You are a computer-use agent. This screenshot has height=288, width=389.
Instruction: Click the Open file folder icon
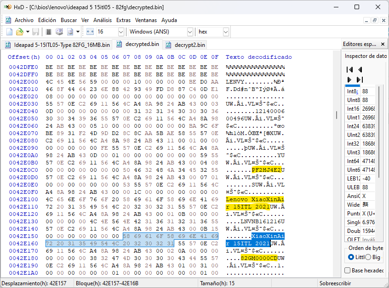coord(20,32)
